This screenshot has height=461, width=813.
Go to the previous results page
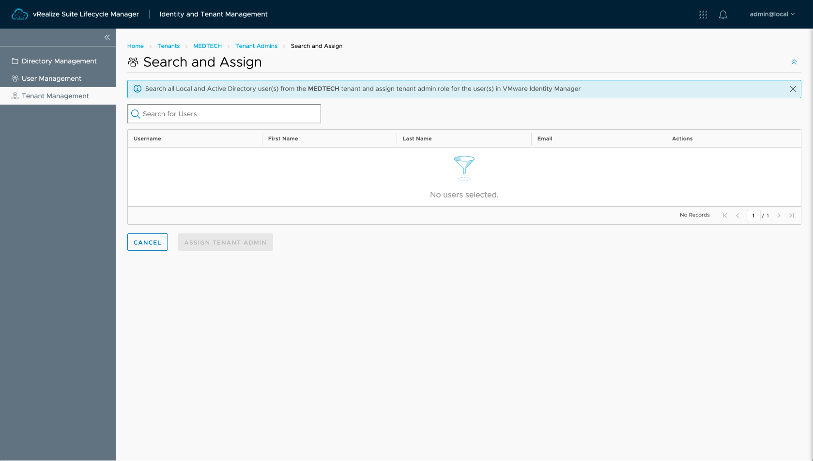[x=737, y=215]
